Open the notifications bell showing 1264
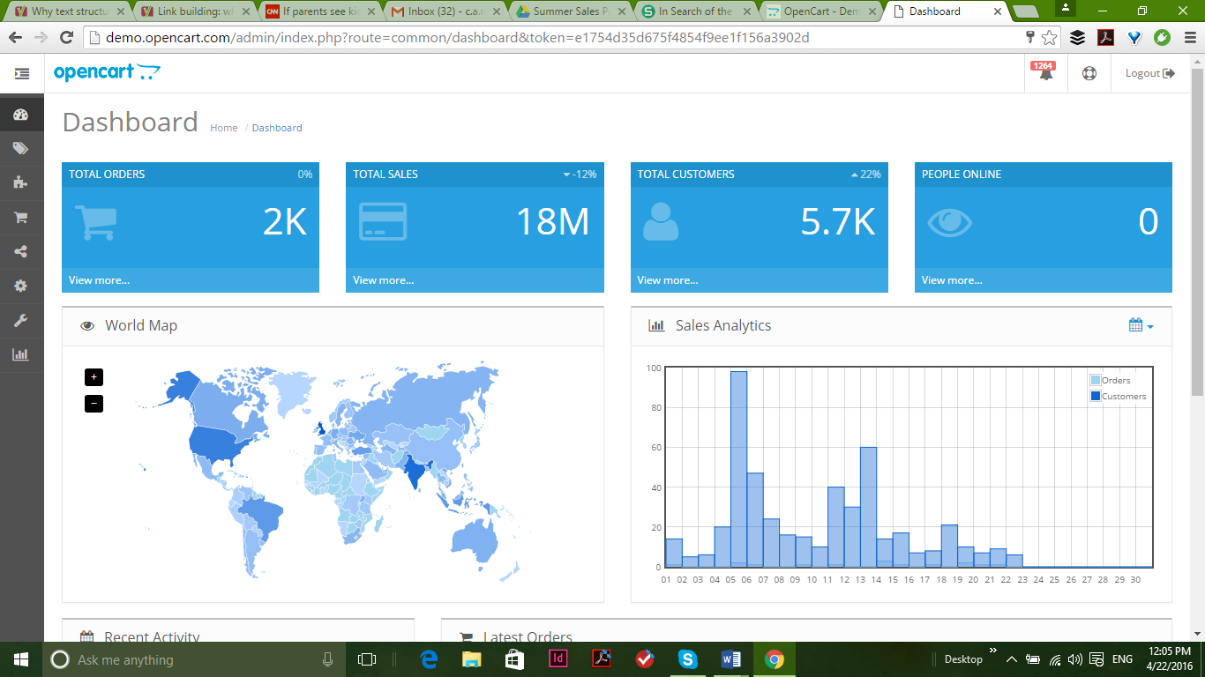The width and height of the screenshot is (1205, 677). (1045, 73)
